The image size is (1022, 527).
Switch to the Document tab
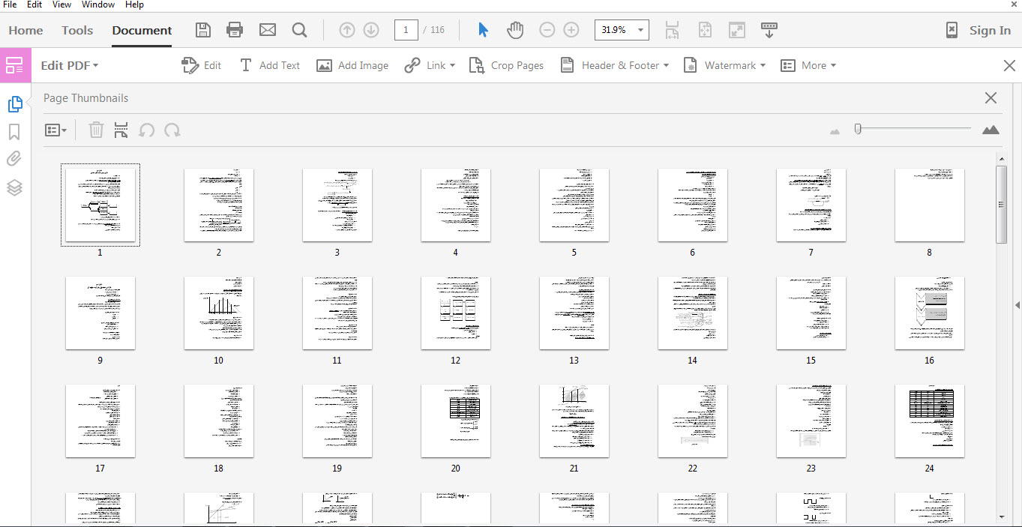pyautogui.click(x=142, y=31)
